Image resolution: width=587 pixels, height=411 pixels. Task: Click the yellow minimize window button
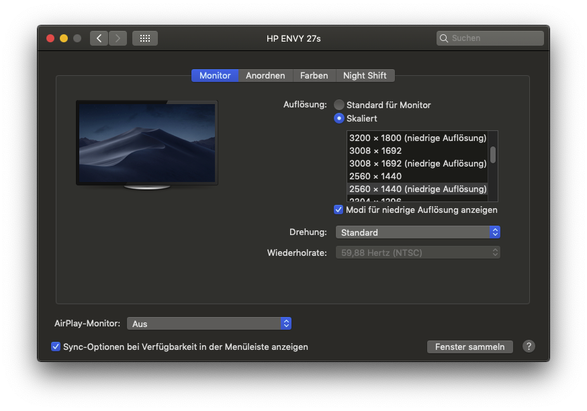64,38
